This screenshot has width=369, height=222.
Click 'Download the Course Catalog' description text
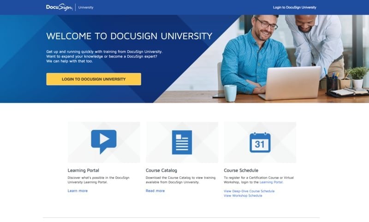point(180,180)
